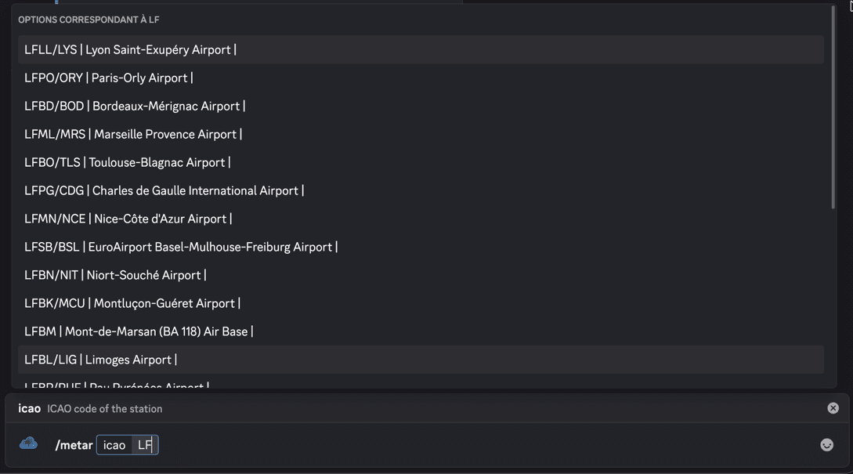This screenshot has width=853, height=474.
Task: Select EuroAirport Basel-Mulhouse-Freiburg option
Action: pos(179,247)
